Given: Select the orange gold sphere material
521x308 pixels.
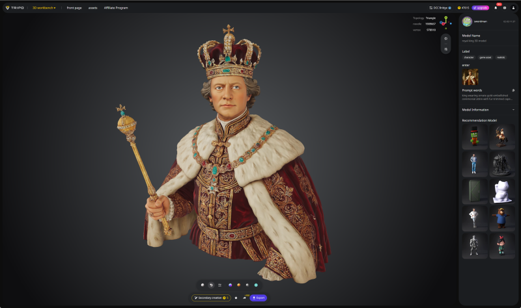Looking at the screenshot, I should point(238,285).
